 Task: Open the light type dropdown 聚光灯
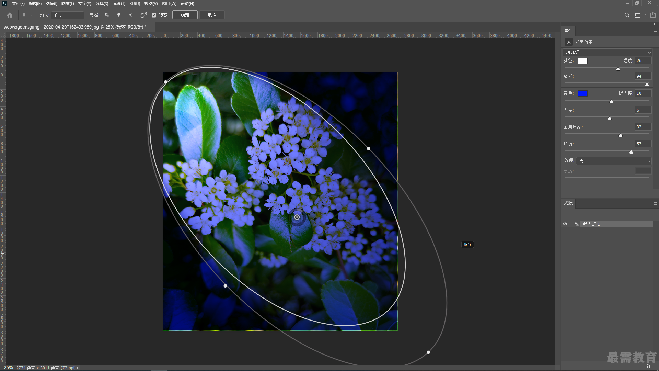[x=607, y=52]
